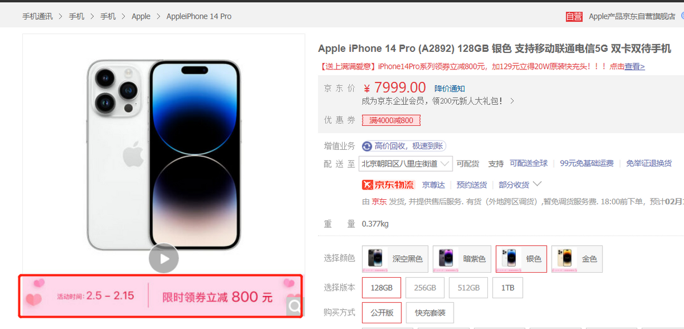Open the 北京朝阳区八里庄街道 delivery address dropdown

coord(406,163)
